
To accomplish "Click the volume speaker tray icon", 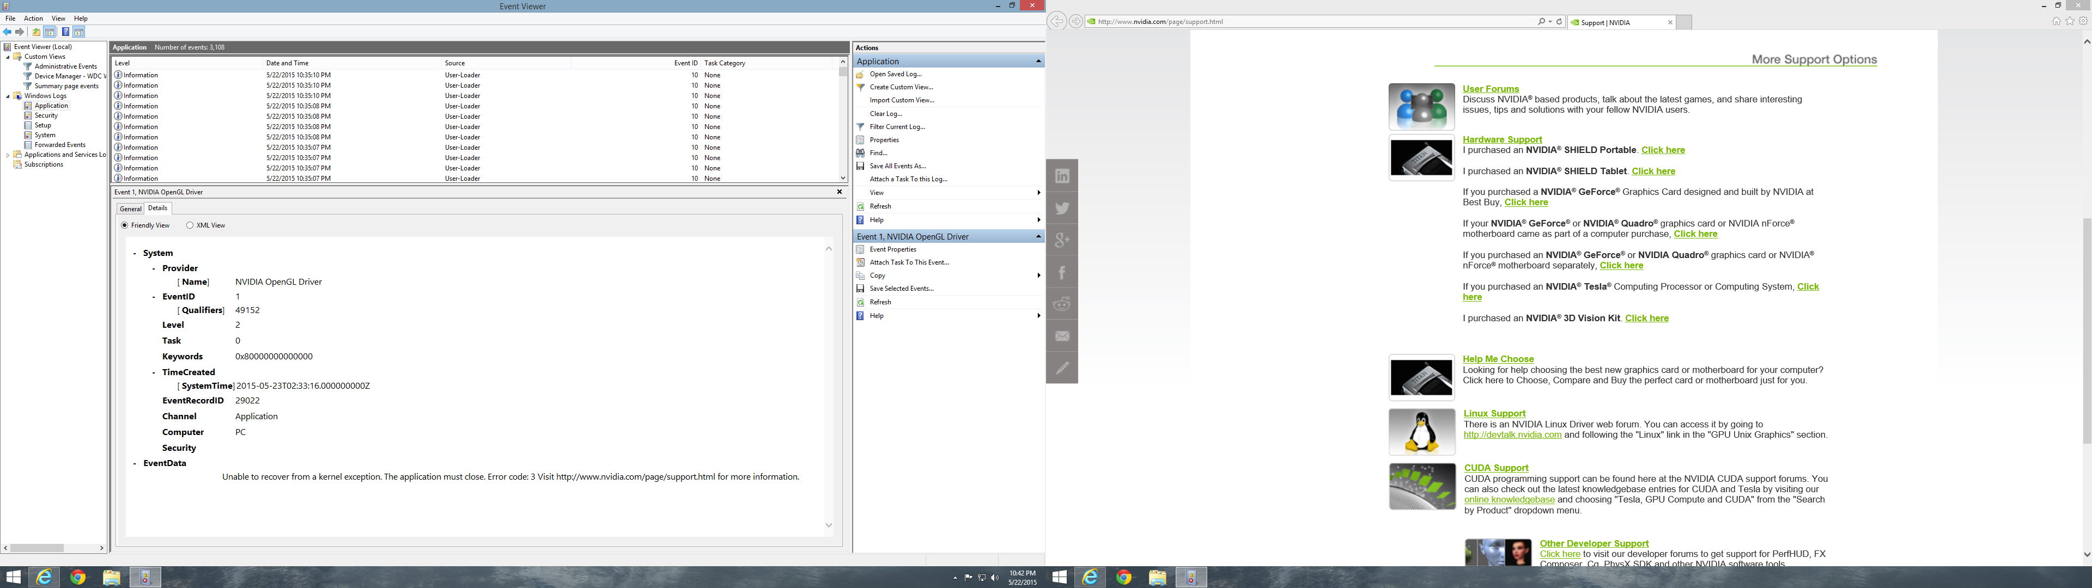I will (995, 578).
